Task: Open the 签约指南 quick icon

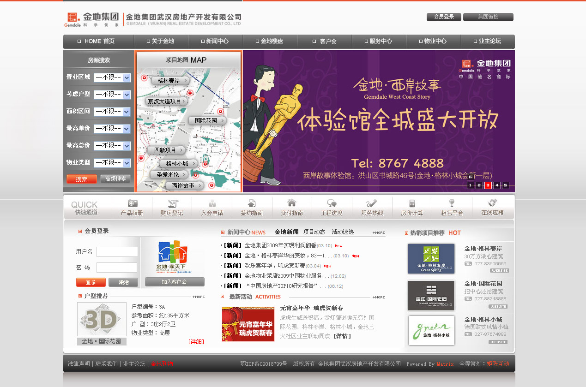Action: coord(252,207)
